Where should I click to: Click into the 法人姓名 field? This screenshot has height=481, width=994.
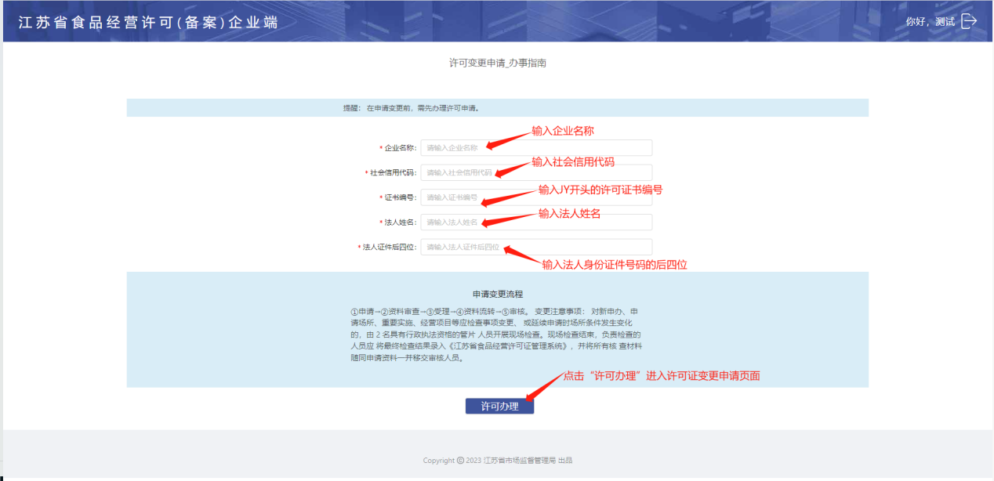[536, 222]
